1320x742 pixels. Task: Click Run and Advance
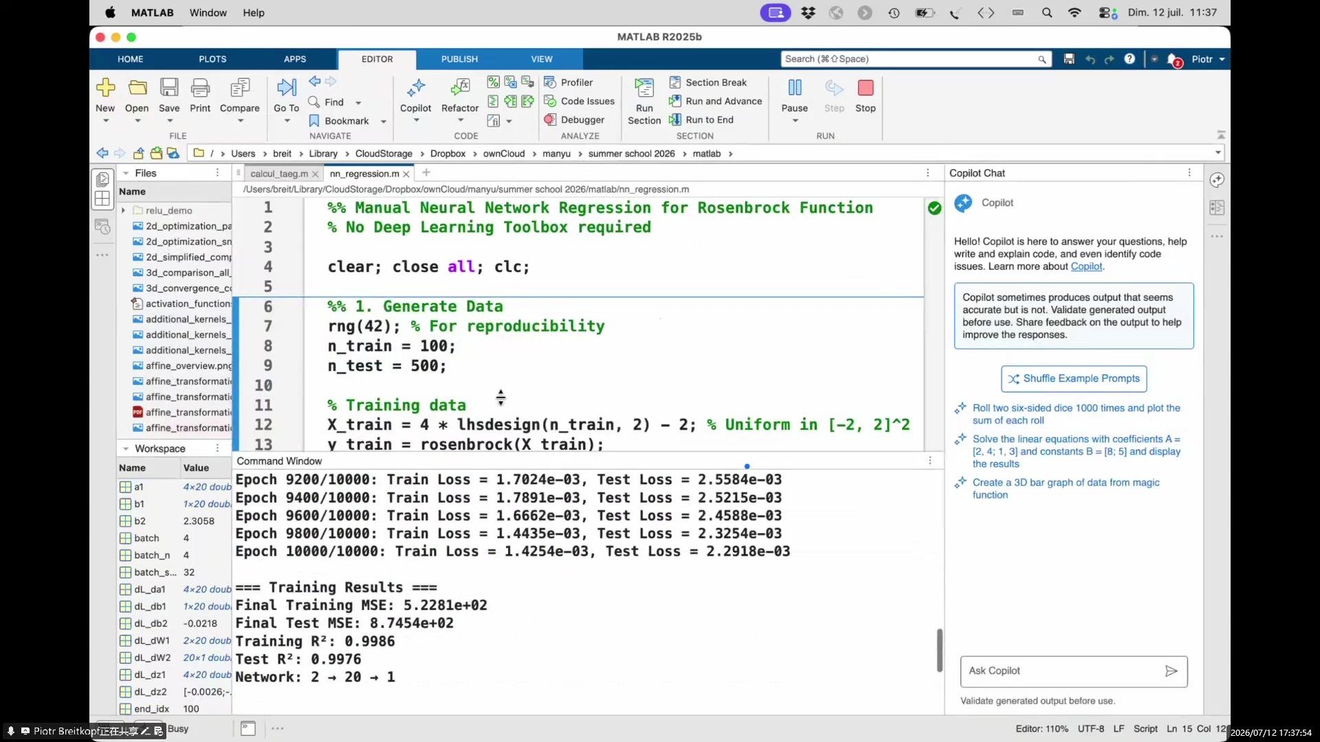tap(716, 101)
